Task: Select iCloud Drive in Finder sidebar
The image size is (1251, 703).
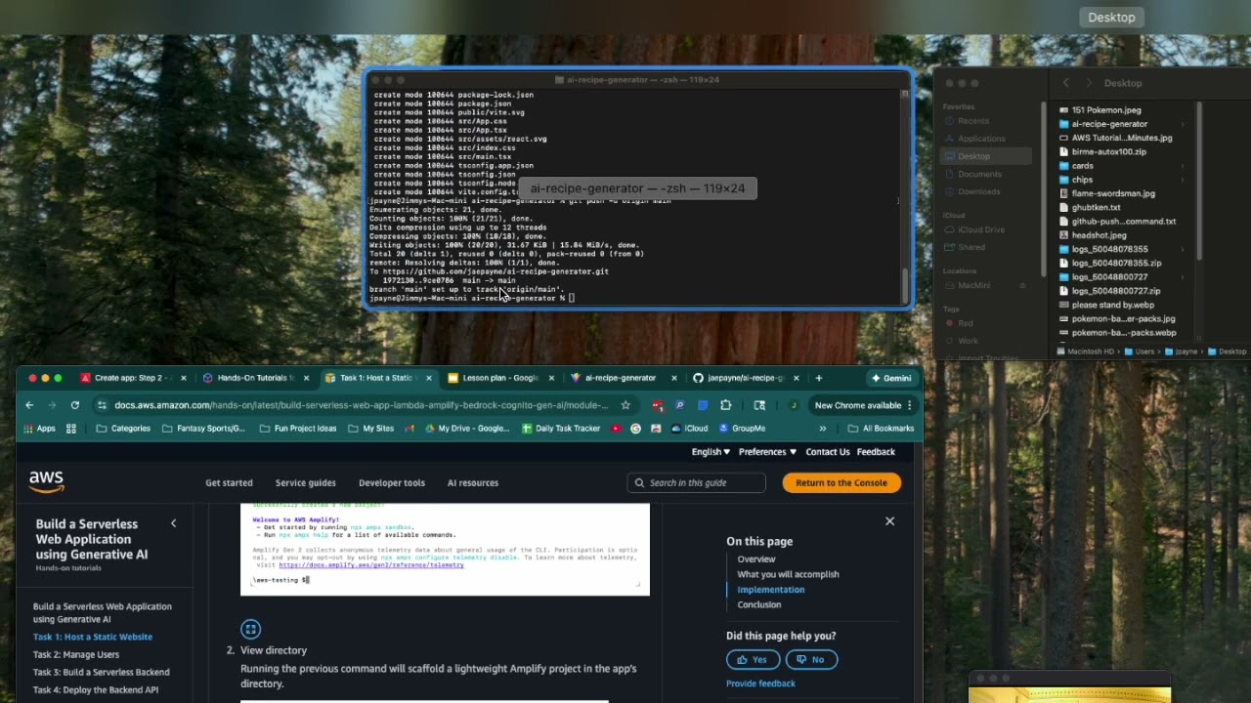Action: click(x=981, y=229)
